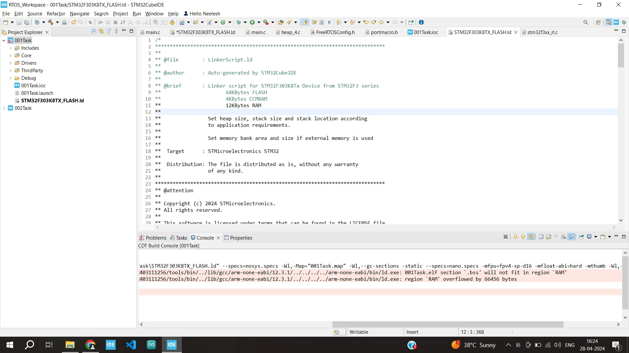
Task: Open Project Explorer filter icon
Action: point(109,31)
